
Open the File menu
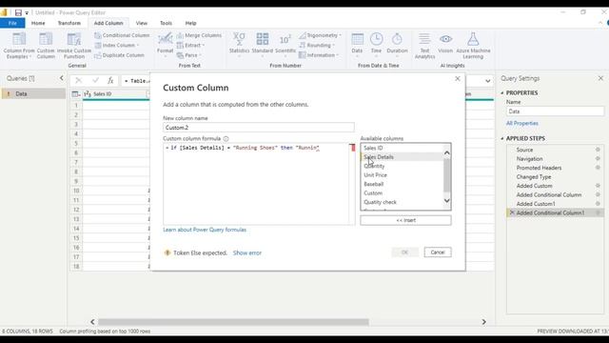pyautogui.click(x=12, y=23)
